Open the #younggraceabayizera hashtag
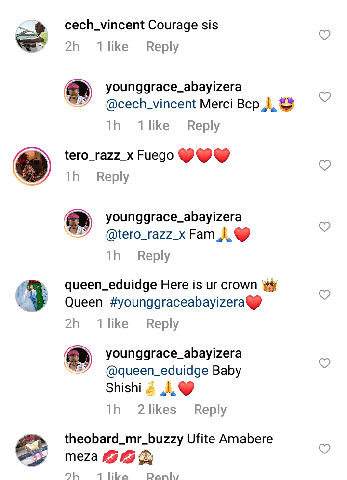Image resolution: width=347 pixels, height=480 pixels. click(x=177, y=303)
